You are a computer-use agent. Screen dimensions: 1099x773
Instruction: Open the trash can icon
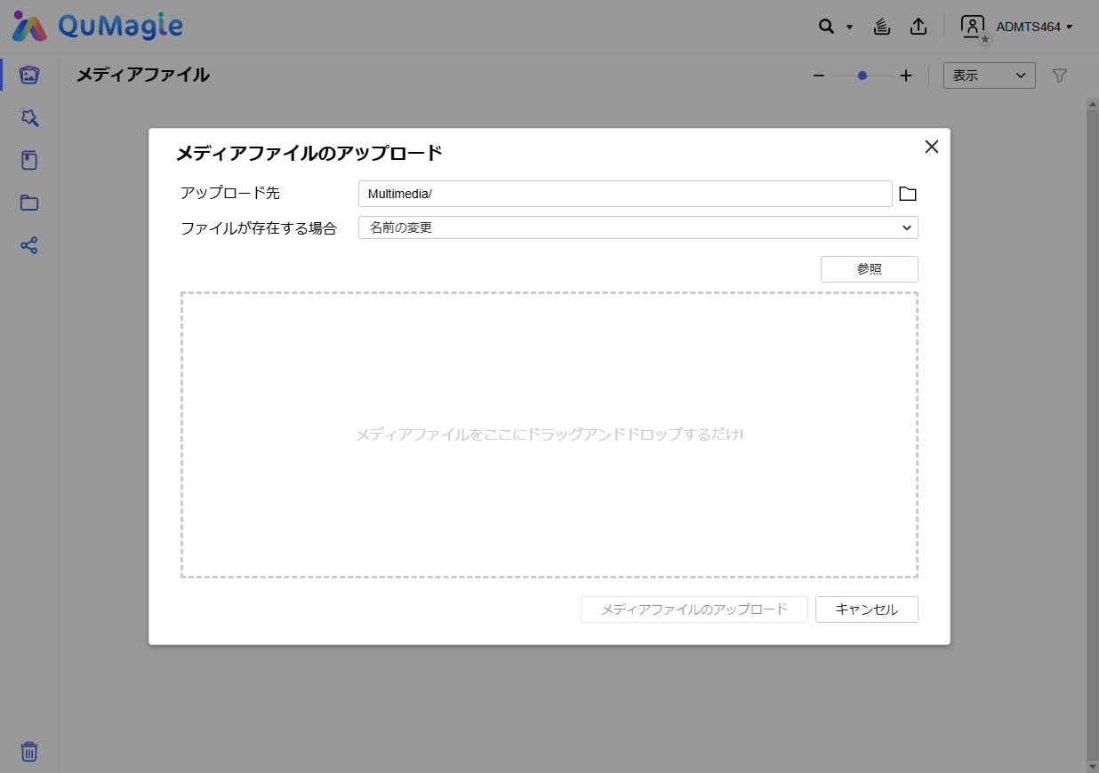coord(29,752)
